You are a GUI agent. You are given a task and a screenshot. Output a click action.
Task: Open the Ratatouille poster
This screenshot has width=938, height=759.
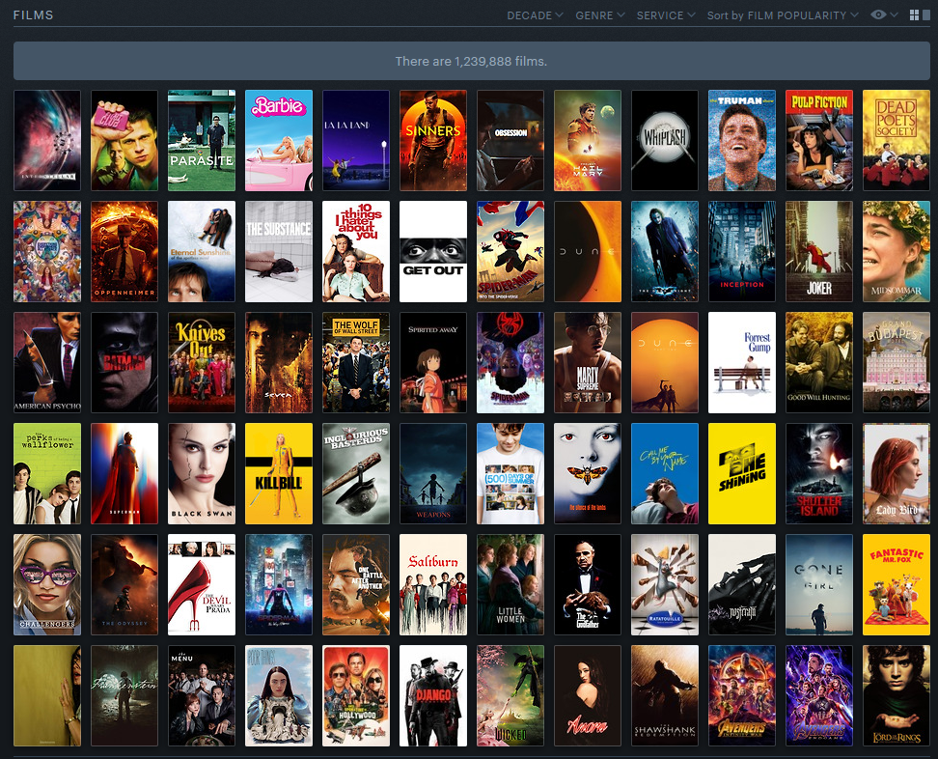(665, 585)
